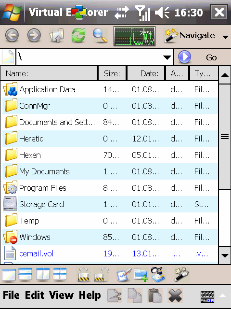This screenshot has width=231, height=309.
Task: Open the Edit menu
Action: [35, 295]
